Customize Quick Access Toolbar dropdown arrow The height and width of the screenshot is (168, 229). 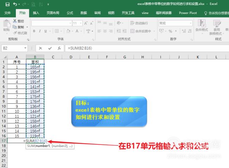[x=48, y=4]
